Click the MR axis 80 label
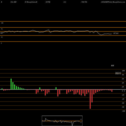Image resolution: width=126 pixels, height=126 pixels. pyautogui.click(x=123, y=75)
